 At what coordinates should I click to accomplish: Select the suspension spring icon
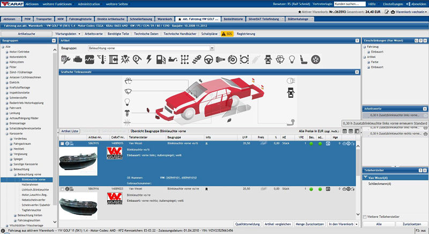(196, 60)
